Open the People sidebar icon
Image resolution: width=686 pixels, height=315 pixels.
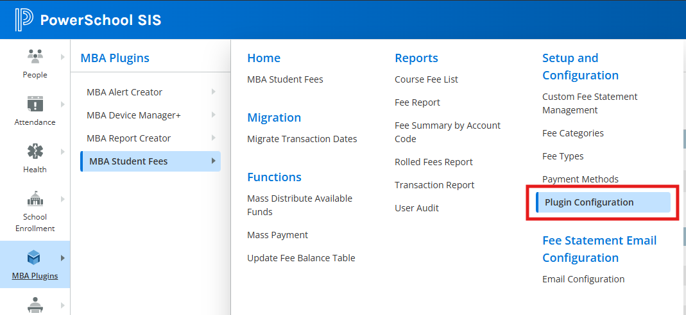(x=35, y=57)
